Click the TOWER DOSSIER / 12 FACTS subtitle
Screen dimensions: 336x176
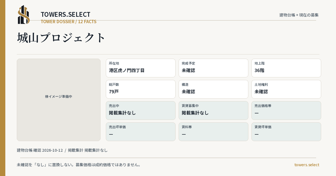(x=69, y=22)
